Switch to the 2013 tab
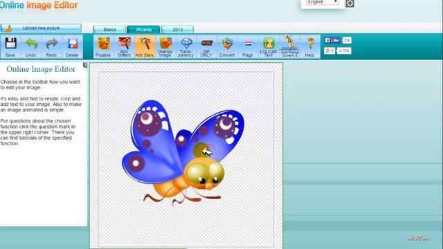 tap(177, 30)
